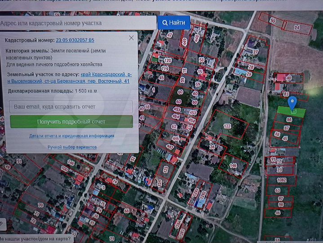Click Ручной выбор вариантов link
The width and height of the screenshot is (323, 243).
[x=72, y=147]
